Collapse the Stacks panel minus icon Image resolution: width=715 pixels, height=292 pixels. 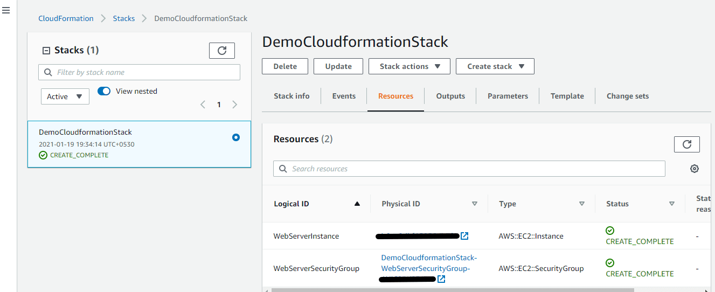point(46,50)
